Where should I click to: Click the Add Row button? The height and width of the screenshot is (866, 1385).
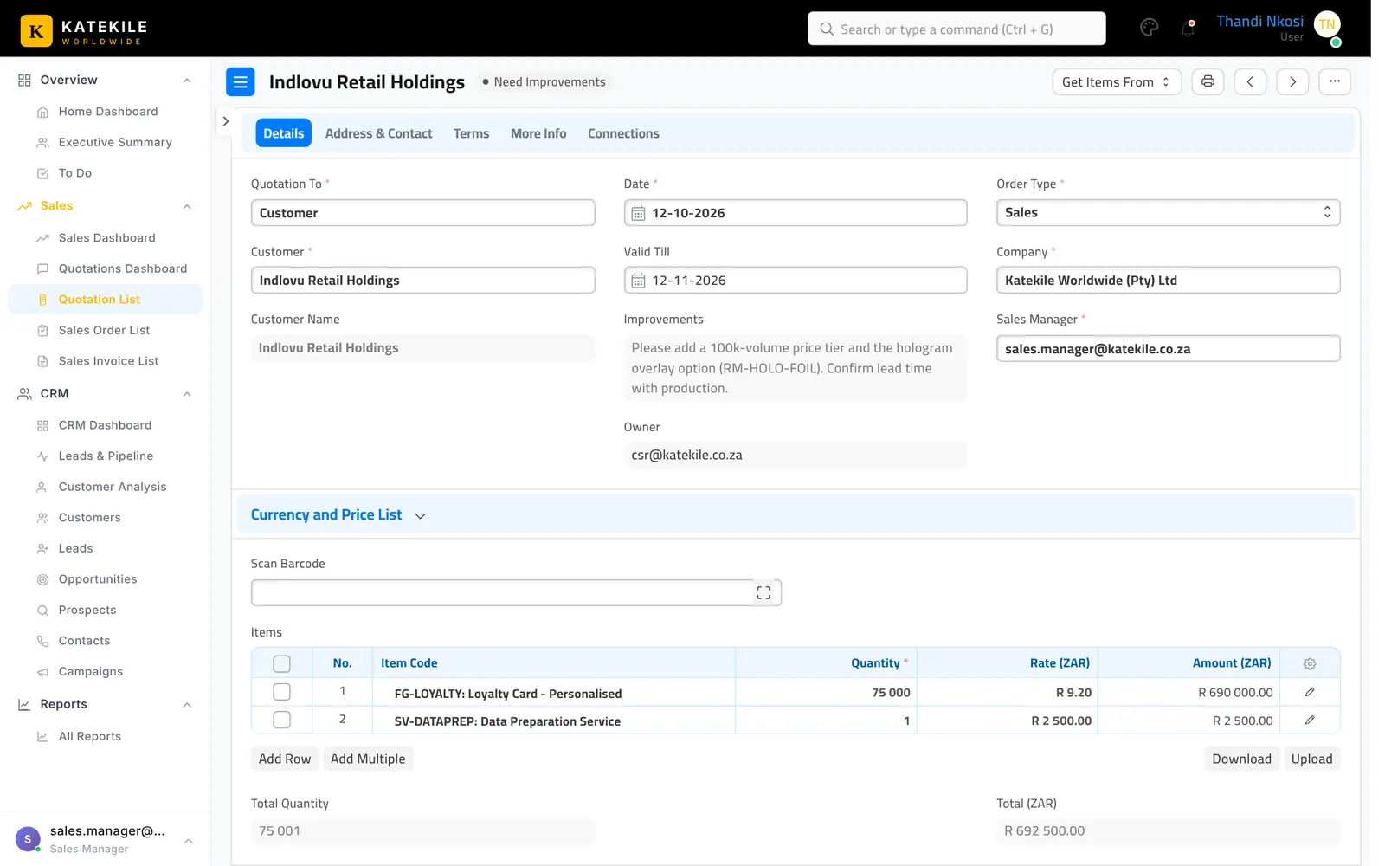pos(285,759)
